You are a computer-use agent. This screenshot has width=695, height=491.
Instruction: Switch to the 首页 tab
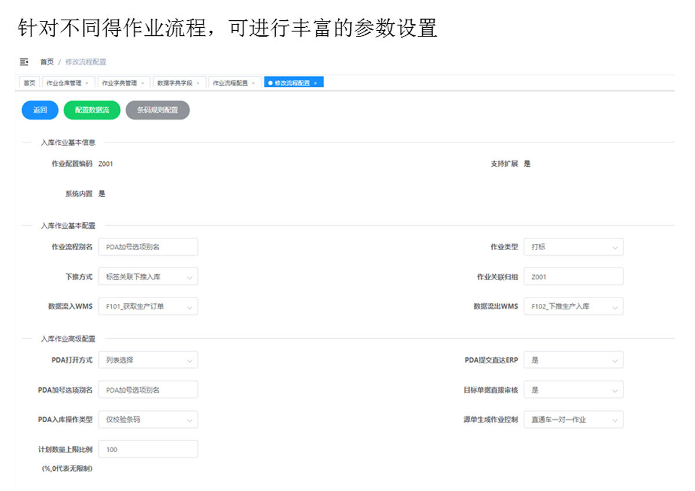tap(29, 83)
